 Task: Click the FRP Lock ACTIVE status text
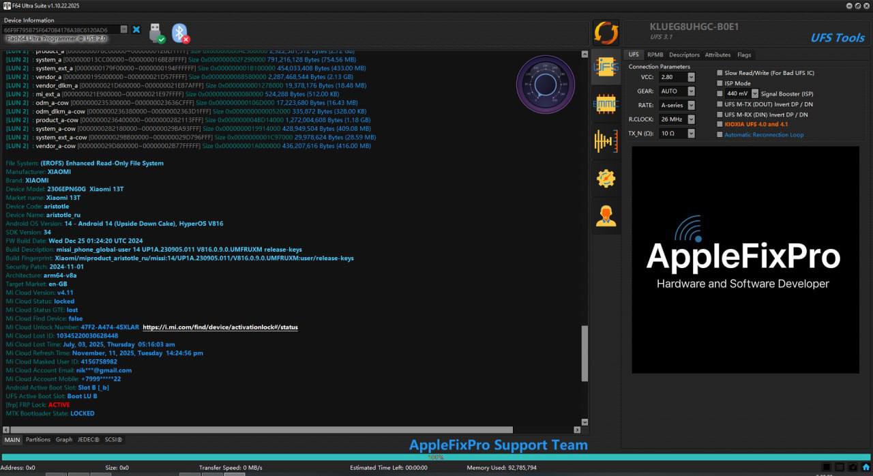click(x=59, y=405)
